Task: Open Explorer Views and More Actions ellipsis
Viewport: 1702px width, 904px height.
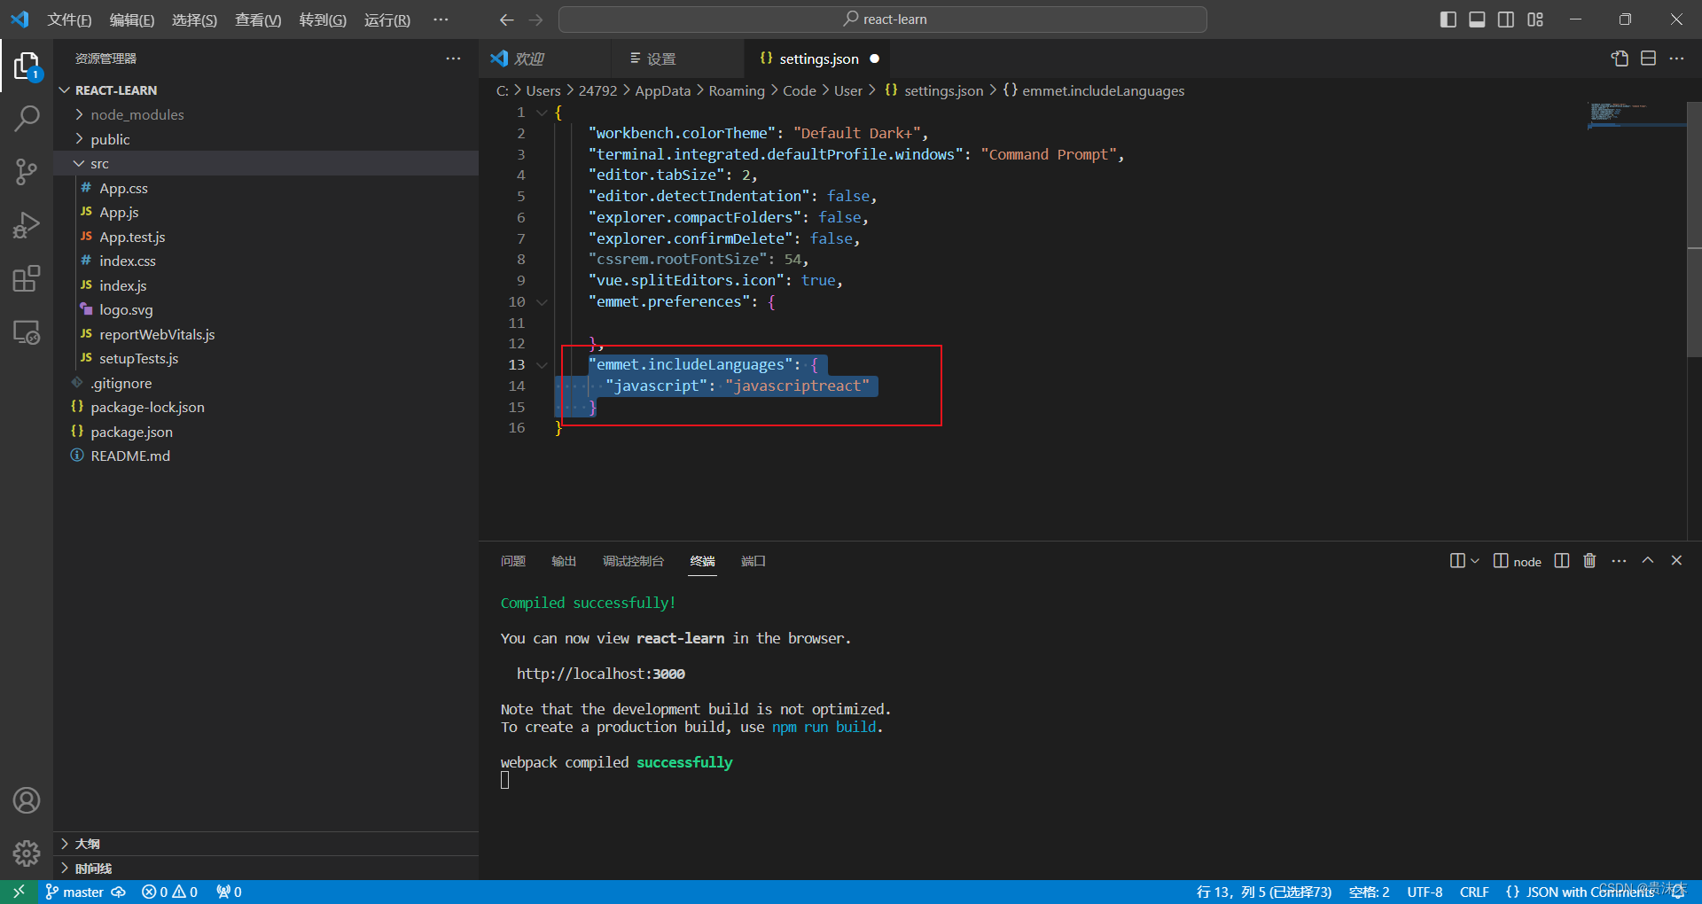Action: 453,58
